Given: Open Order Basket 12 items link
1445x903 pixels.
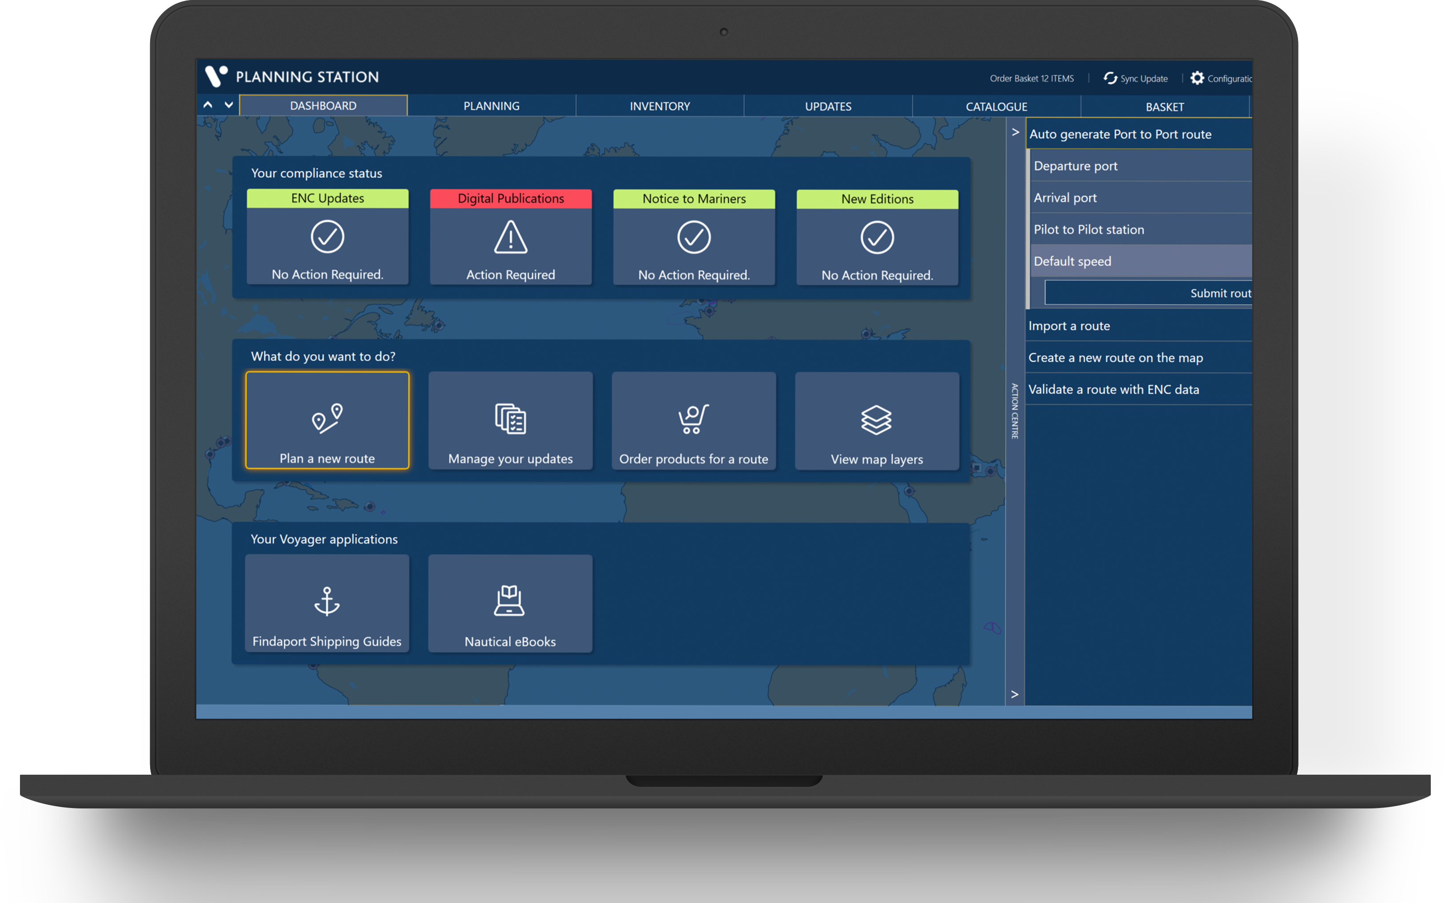Looking at the screenshot, I should 1031,79.
